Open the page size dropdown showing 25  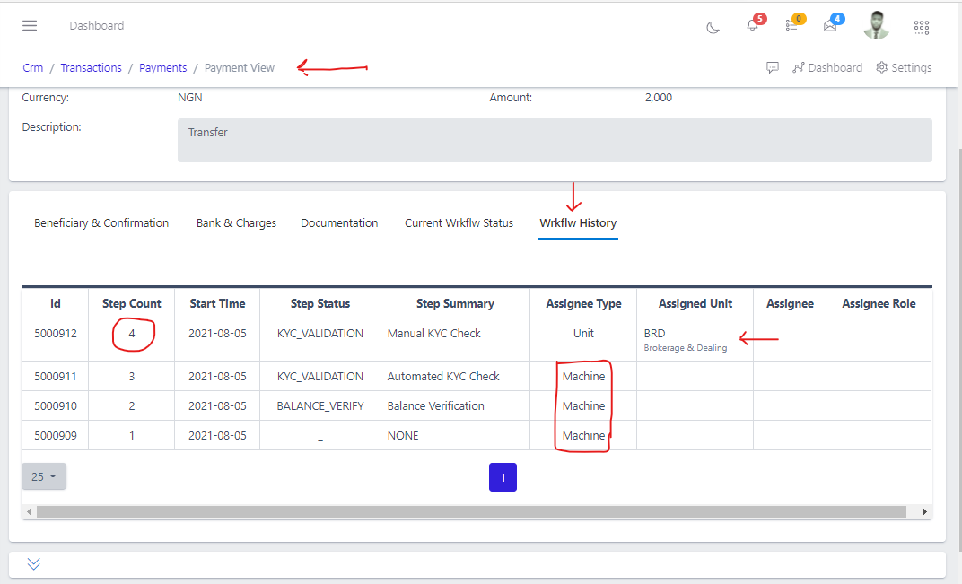pyautogui.click(x=43, y=476)
